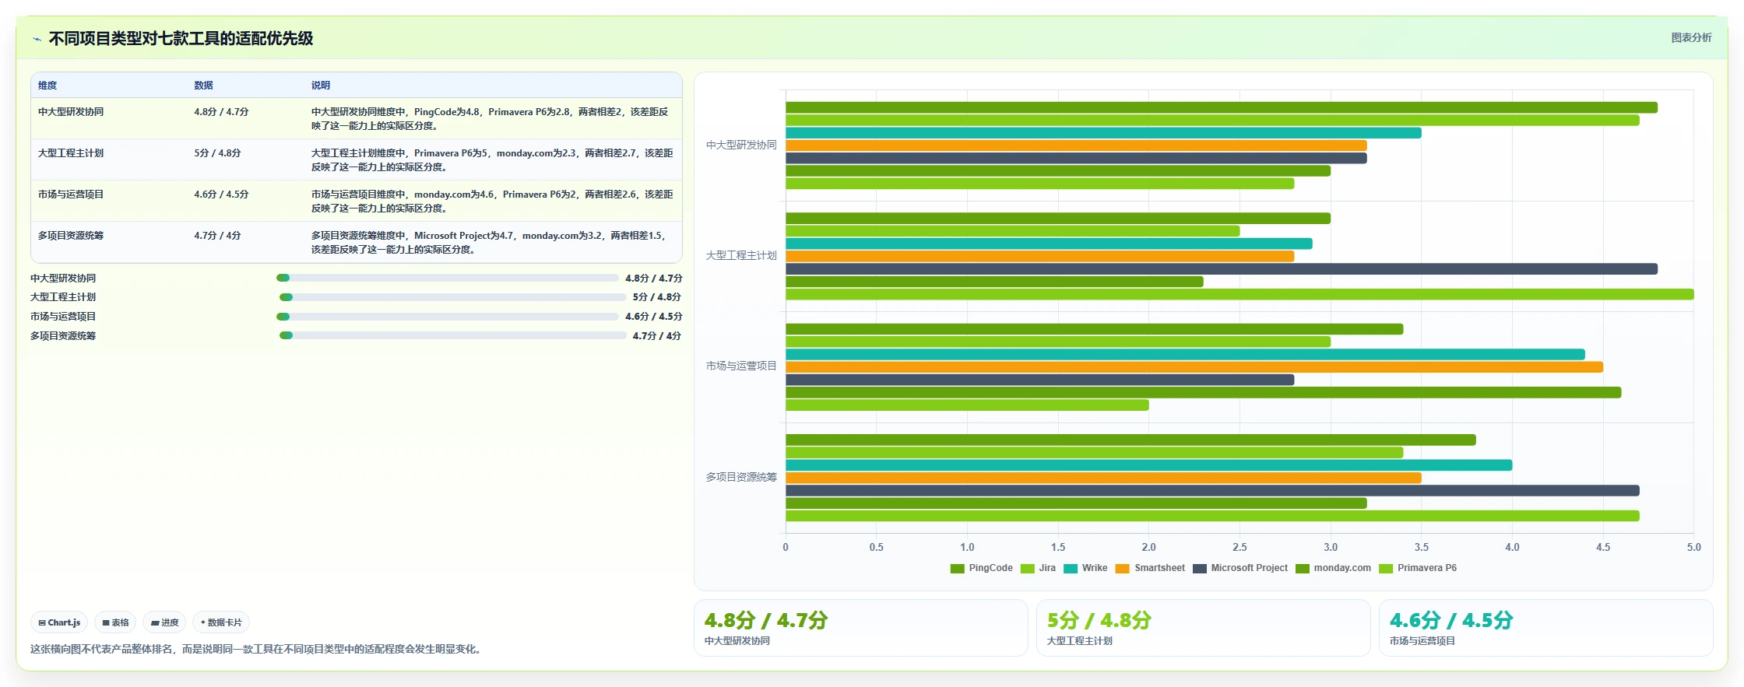Click the Primavera P6 bar in 大型工程主计划 group
The width and height of the screenshot is (1744, 687).
[1239, 294]
